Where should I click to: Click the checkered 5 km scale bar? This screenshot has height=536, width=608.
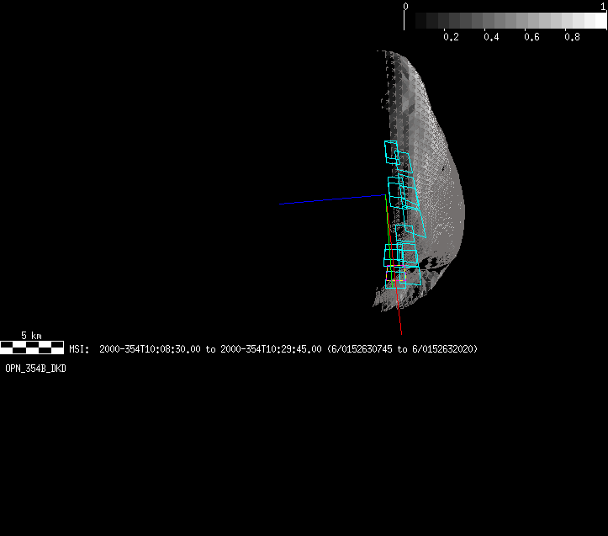tap(31, 346)
